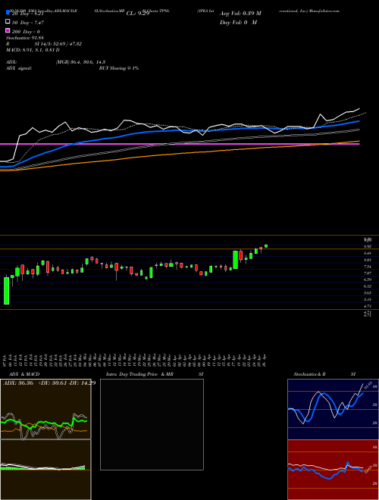379x500 pixels.
Task: Select the 'ADX: 36.36 +DY: 30.61 -DY: 14.29' readout
Action: [49, 383]
